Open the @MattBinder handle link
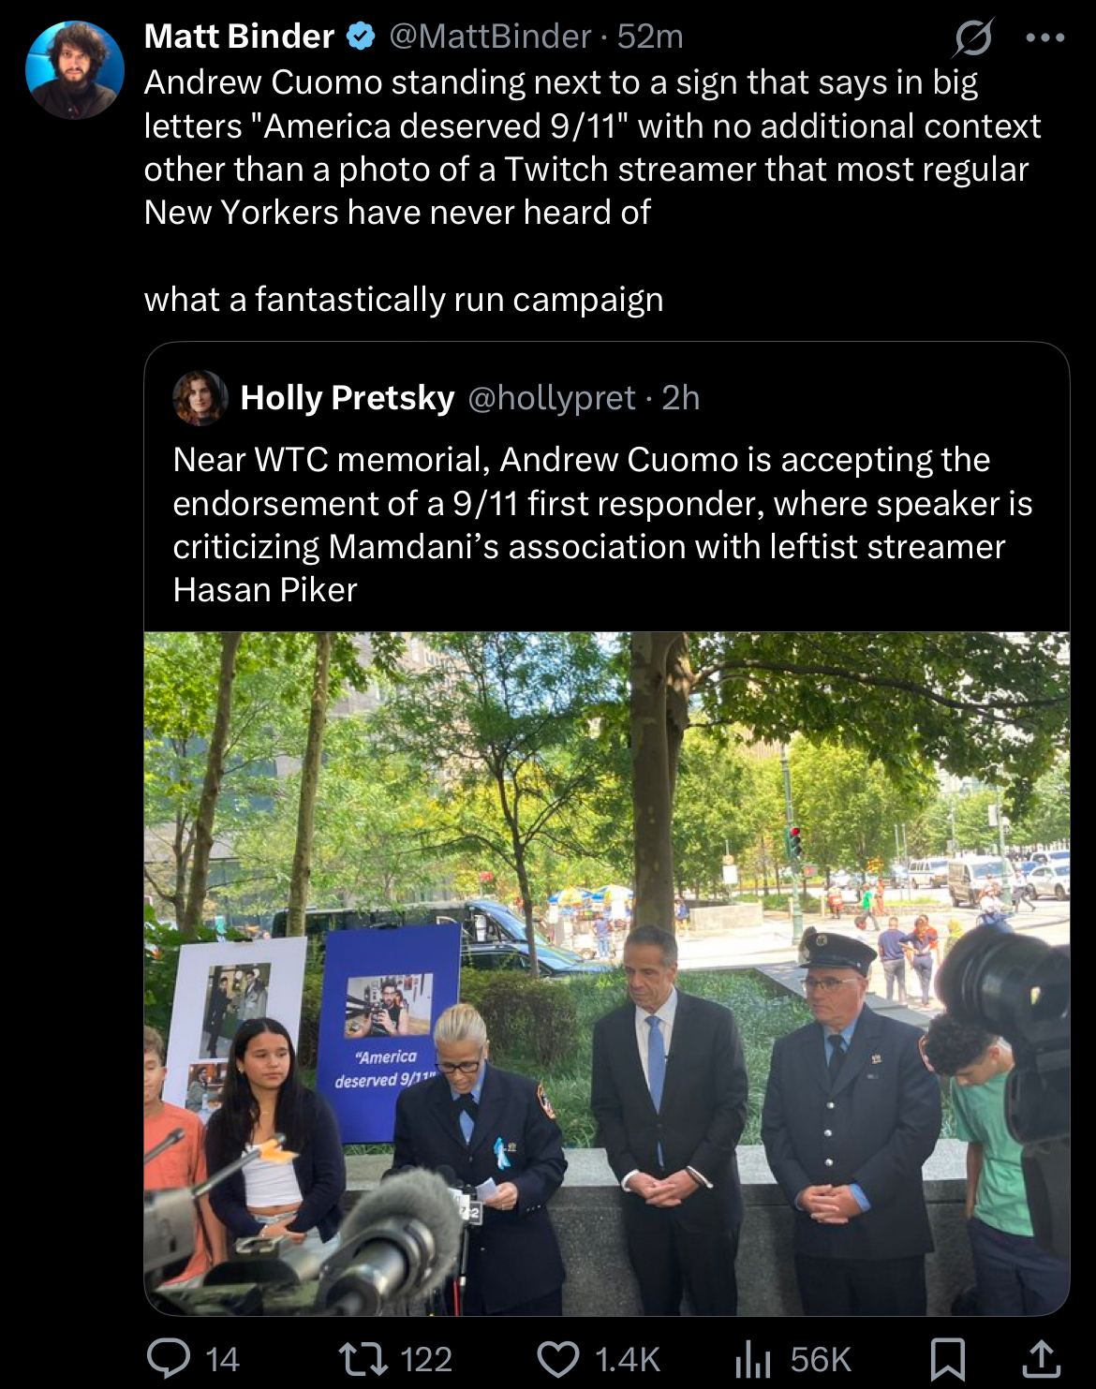 click(x=490, y=37)
